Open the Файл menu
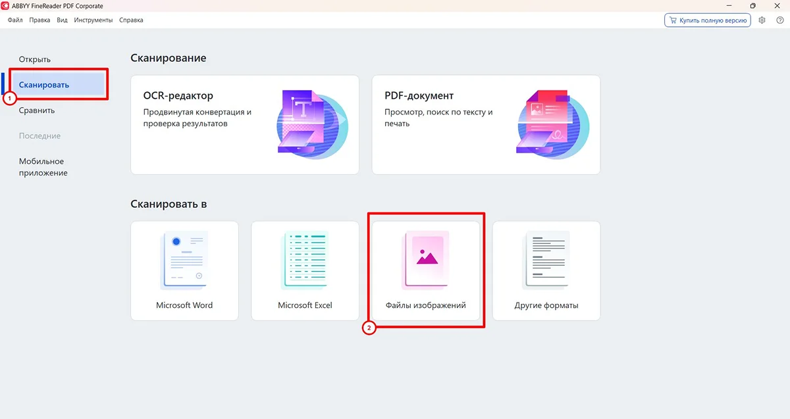 coord(15,20)
